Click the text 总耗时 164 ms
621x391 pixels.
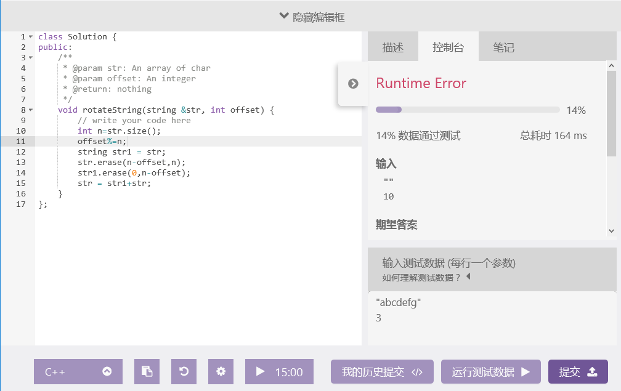click(553, 135)
